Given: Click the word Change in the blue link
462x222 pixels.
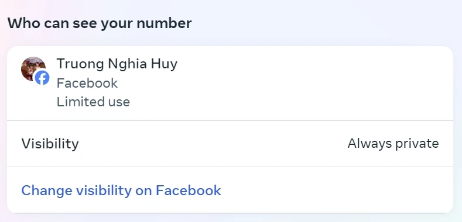Looking at the screenshot, I should (47, 190).
